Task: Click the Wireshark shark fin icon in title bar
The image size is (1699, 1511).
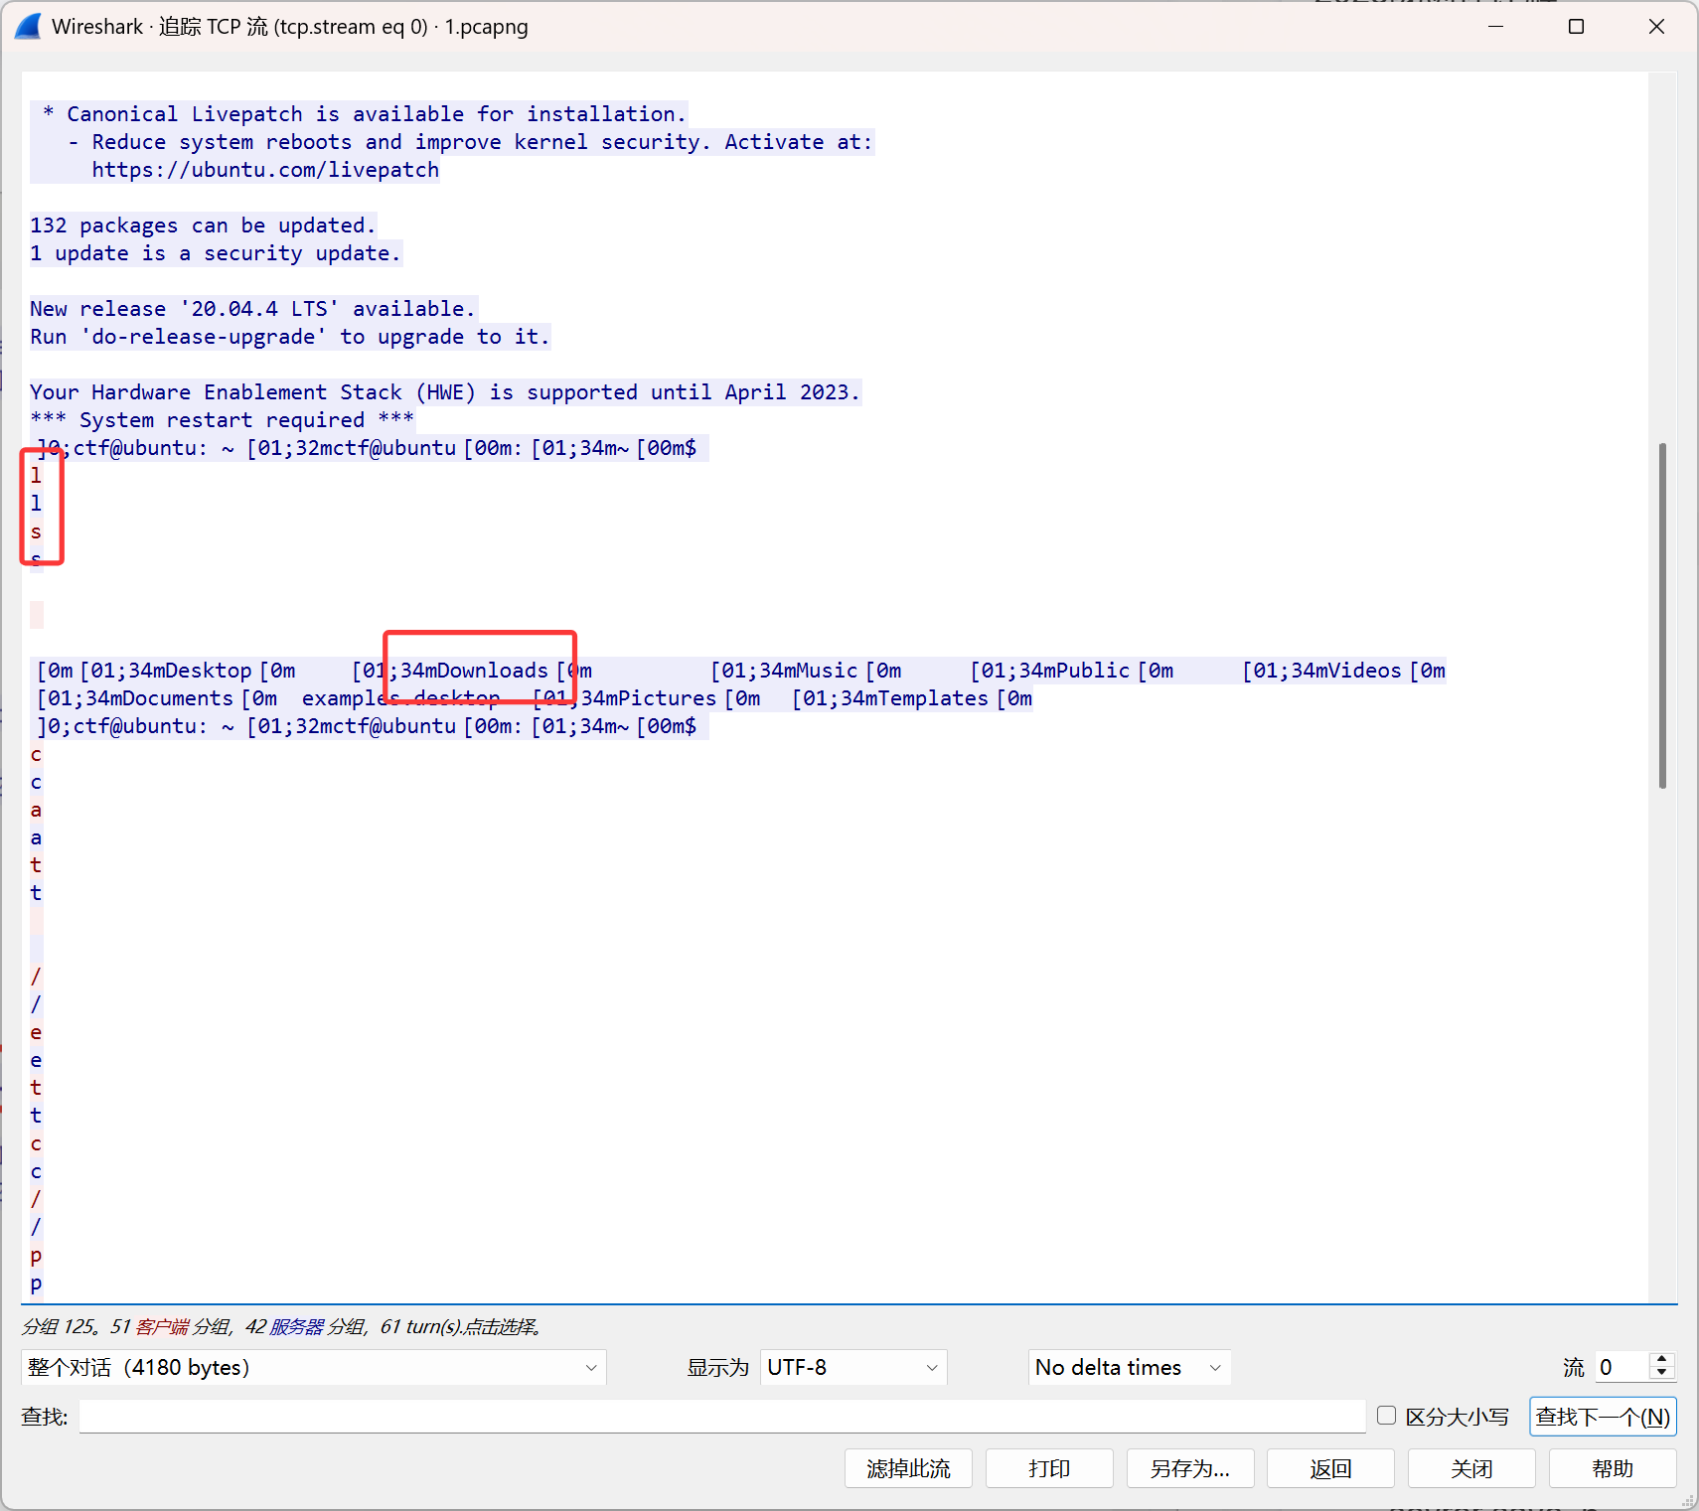Action: click(28, 27)
